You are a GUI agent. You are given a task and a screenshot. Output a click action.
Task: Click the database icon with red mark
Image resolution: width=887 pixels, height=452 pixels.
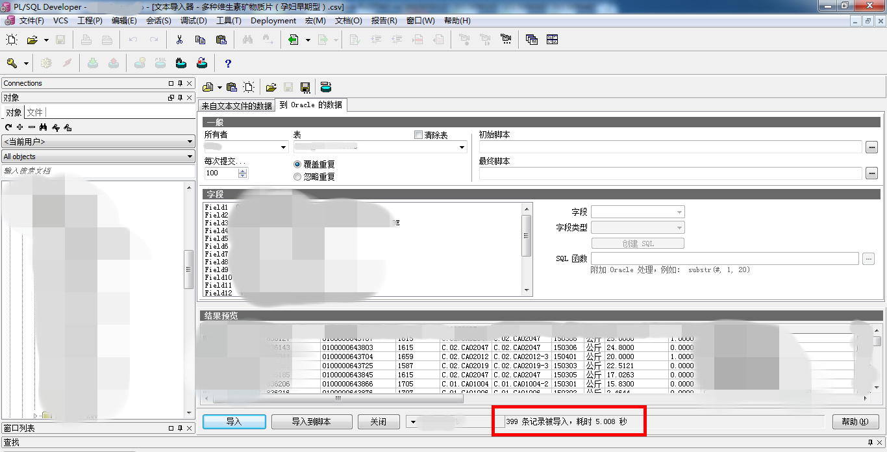pos(202,63)
